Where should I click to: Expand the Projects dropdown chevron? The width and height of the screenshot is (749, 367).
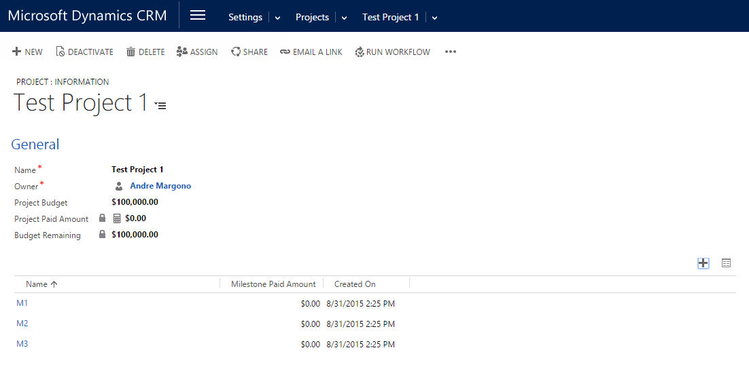point(344,18)
